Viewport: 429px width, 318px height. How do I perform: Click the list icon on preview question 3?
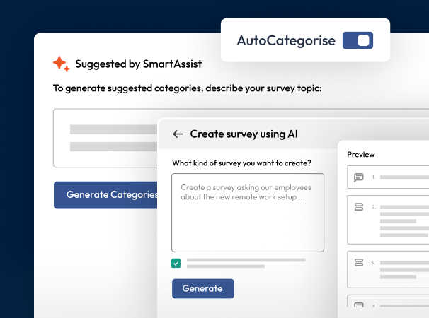click(x=358, y=262)
